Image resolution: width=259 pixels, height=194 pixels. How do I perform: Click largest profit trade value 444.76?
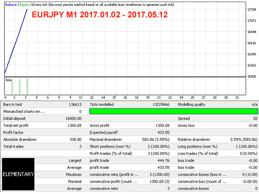pos(163,160)
